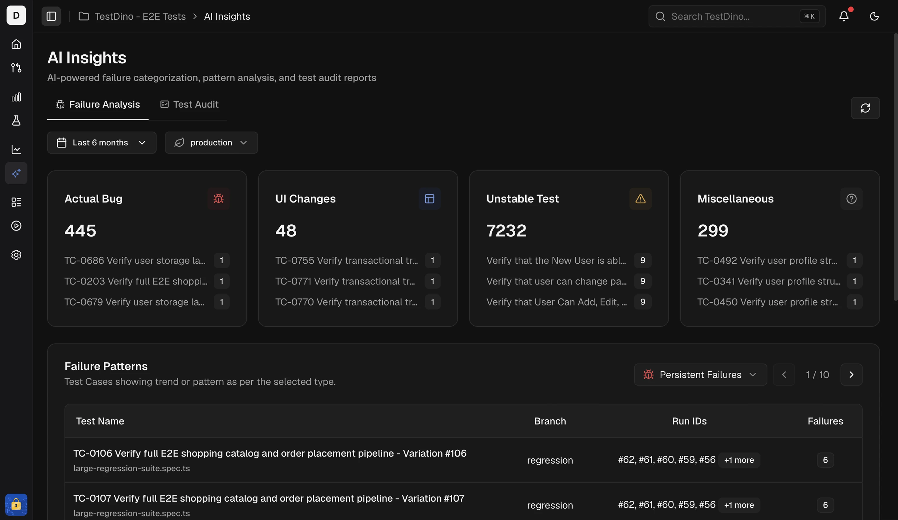The width and height of the screenshot is (898, 520).
Task: Click the Actual Bug count 445
Action: point(80,231)
